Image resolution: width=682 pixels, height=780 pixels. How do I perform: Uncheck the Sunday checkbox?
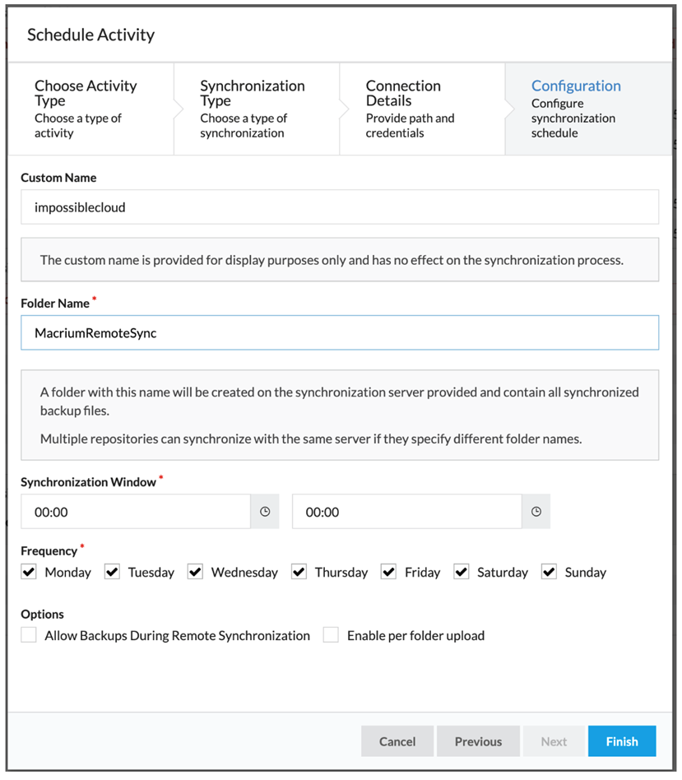[549, 572]
